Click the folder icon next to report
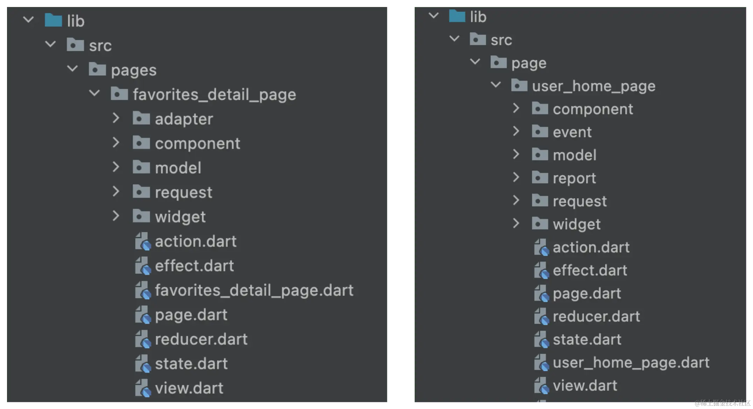 (540, 178)
